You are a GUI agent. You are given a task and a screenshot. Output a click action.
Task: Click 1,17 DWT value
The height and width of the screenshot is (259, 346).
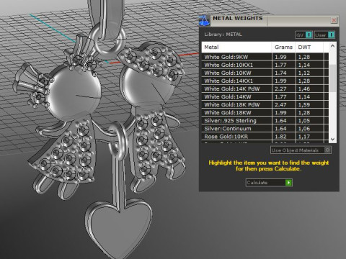(304, 137)
